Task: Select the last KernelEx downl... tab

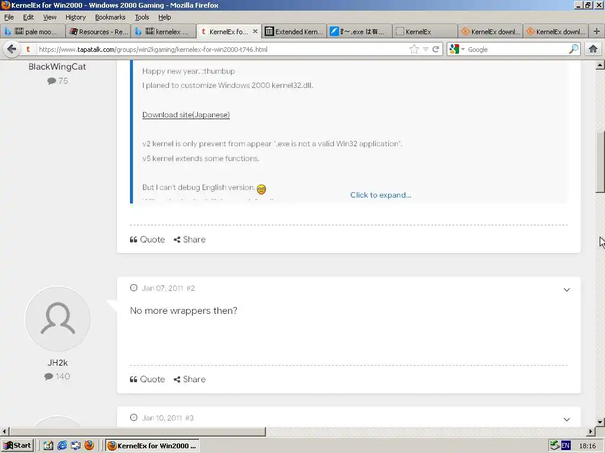Action: click(555, 32)
